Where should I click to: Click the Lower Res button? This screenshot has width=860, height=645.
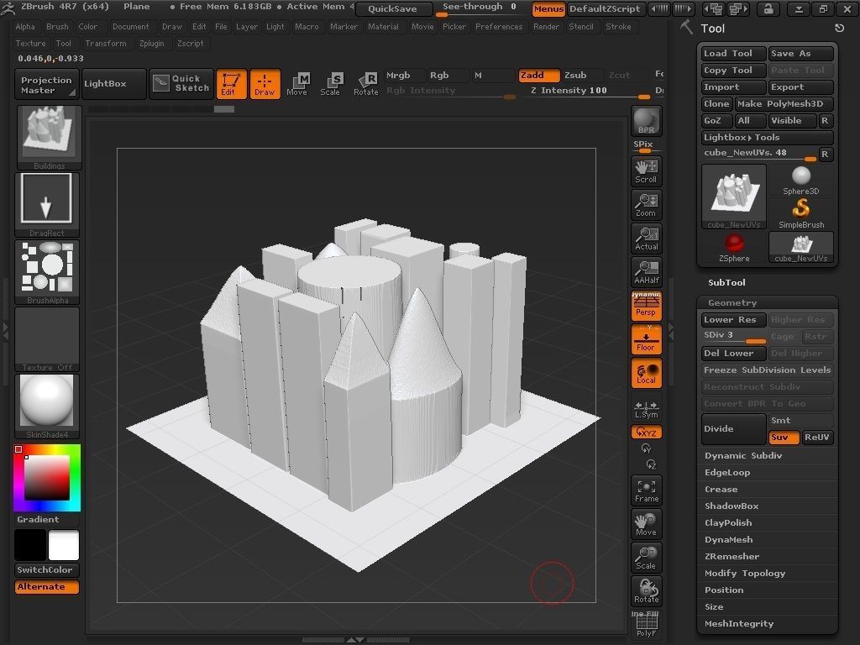(x=733, y=320)
